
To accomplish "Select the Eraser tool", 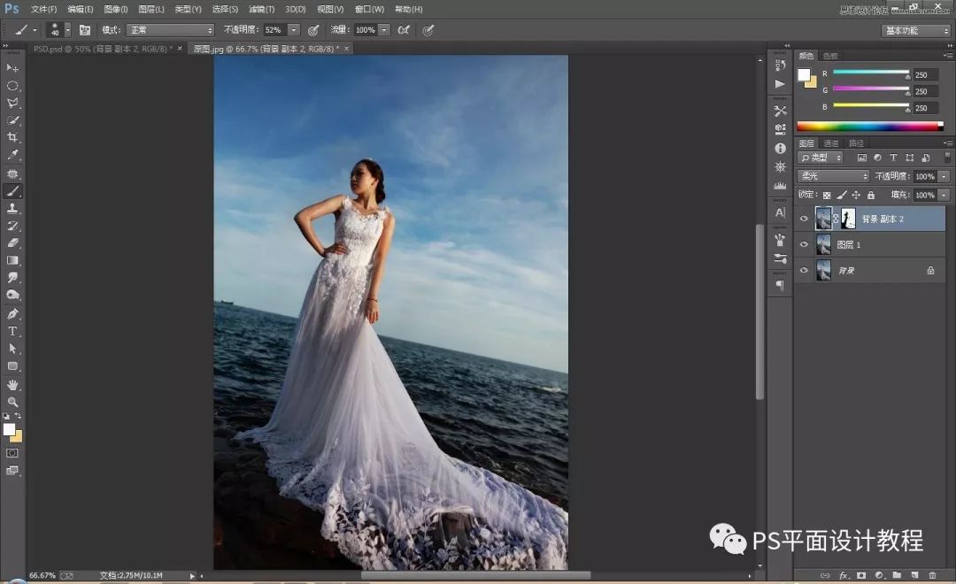I will pyautogui.click(x=12, y=242).
